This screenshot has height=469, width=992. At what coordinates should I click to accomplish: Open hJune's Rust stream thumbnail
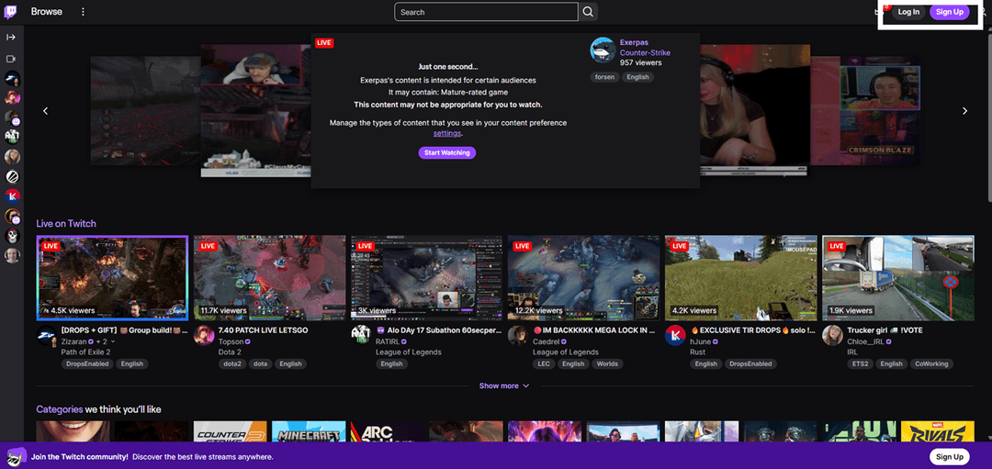pyautogui.click(x=741, y=278)
